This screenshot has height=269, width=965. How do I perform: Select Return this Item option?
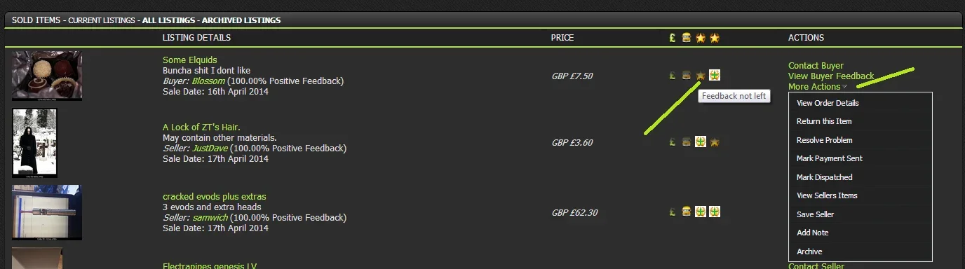click(x=824, y=121)
